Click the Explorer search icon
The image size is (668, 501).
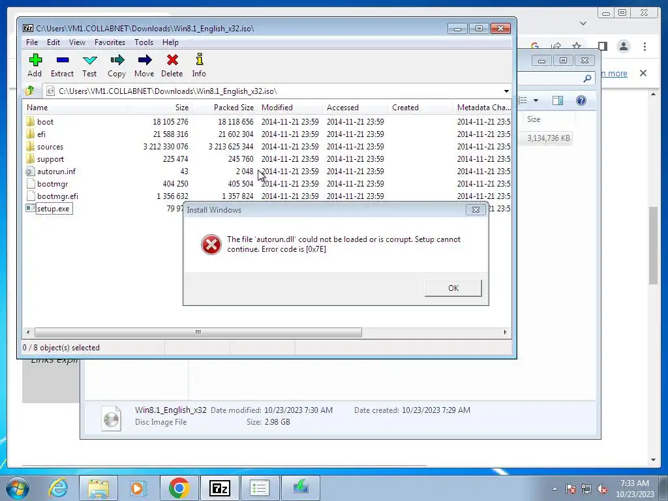click(587, 78)
